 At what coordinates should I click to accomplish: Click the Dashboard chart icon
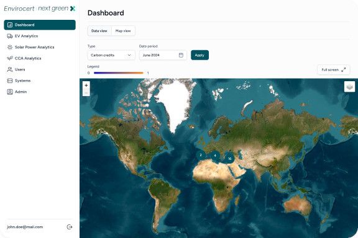[10, 25]
